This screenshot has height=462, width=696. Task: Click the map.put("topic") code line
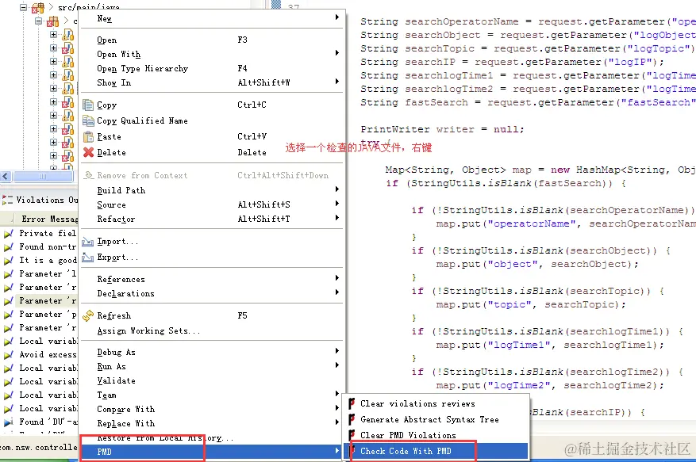pyautogui.click(x=531, y=304)
